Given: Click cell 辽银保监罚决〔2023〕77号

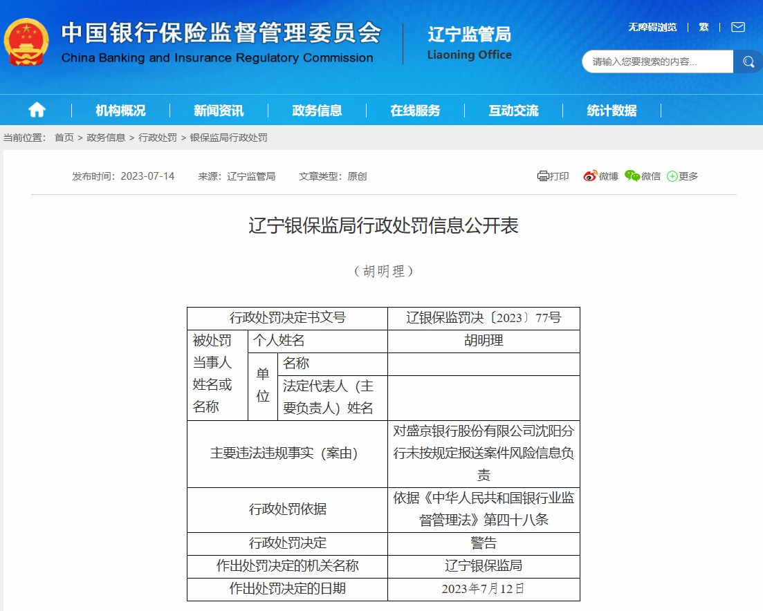Looking at the screenshot, I should point(484,318).
